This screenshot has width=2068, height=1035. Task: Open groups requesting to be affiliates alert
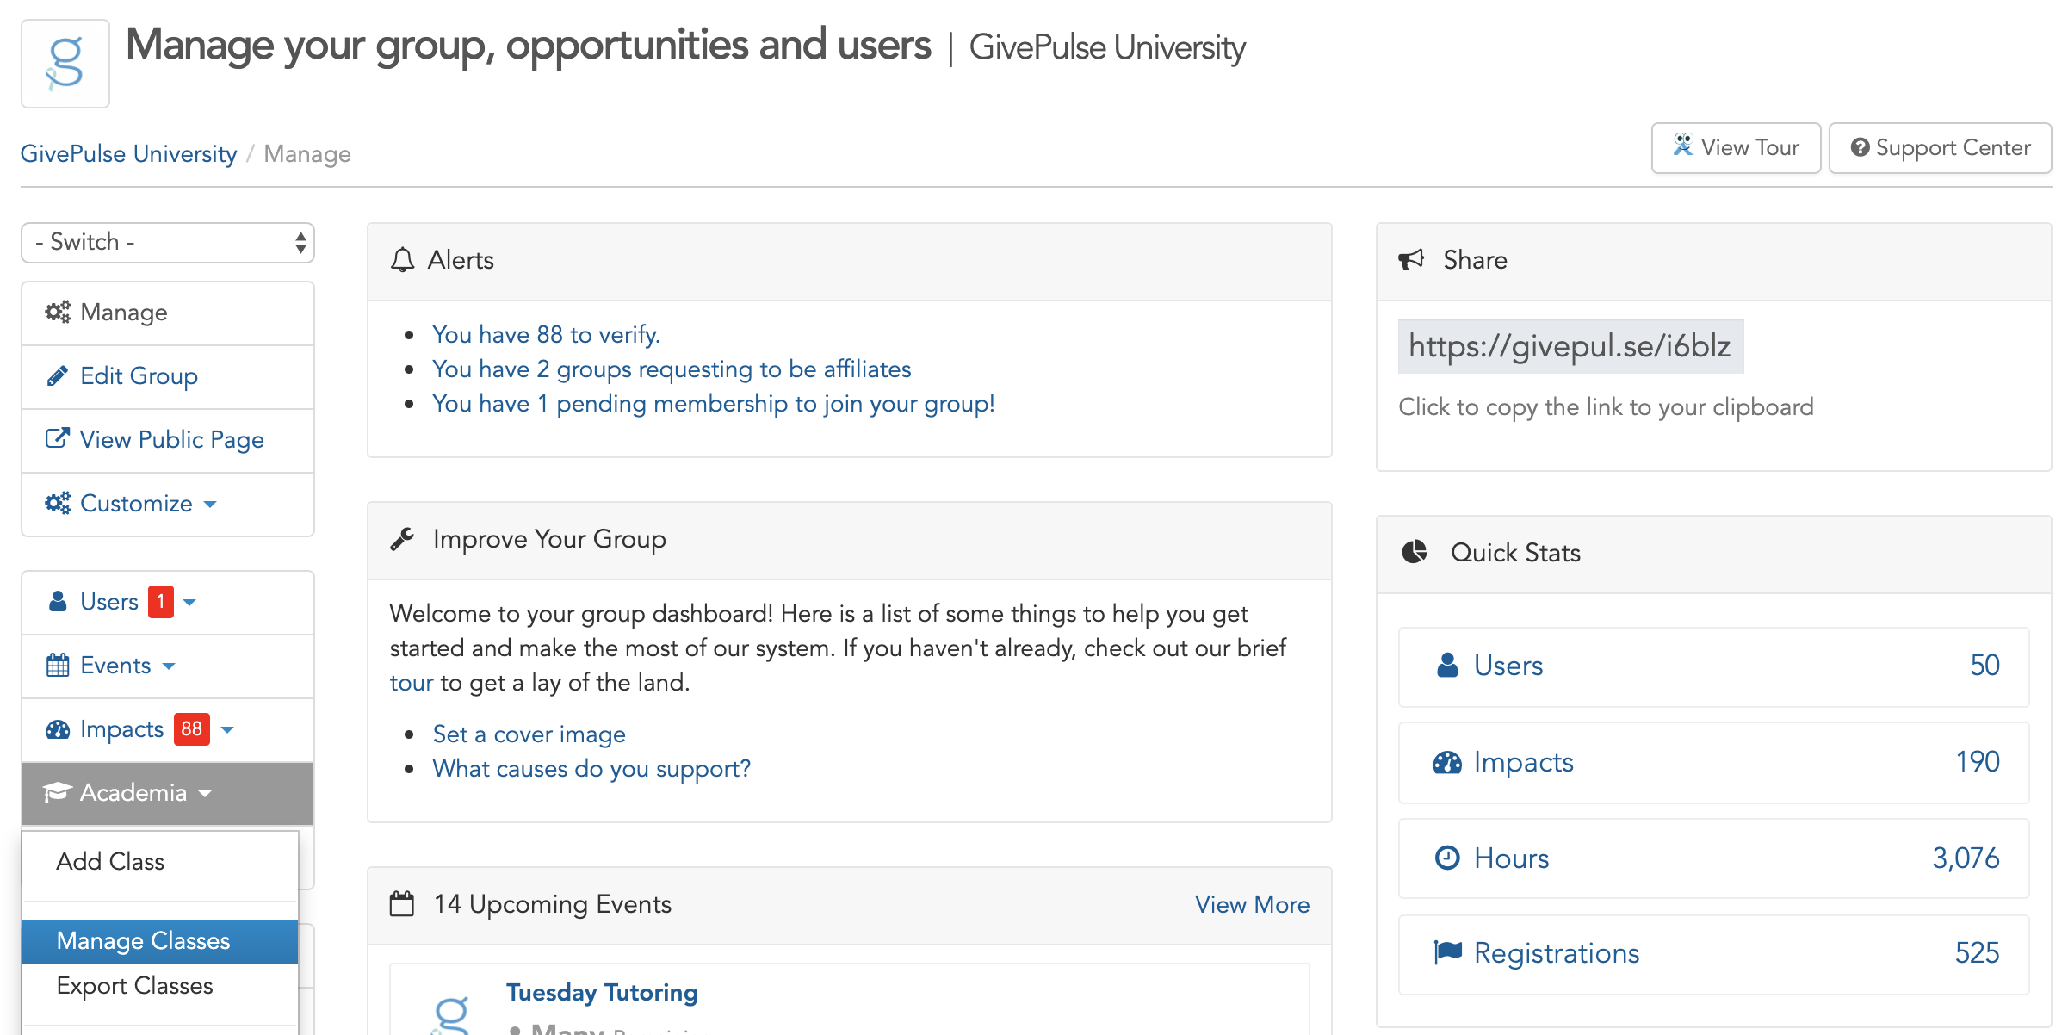coord(672,369)
